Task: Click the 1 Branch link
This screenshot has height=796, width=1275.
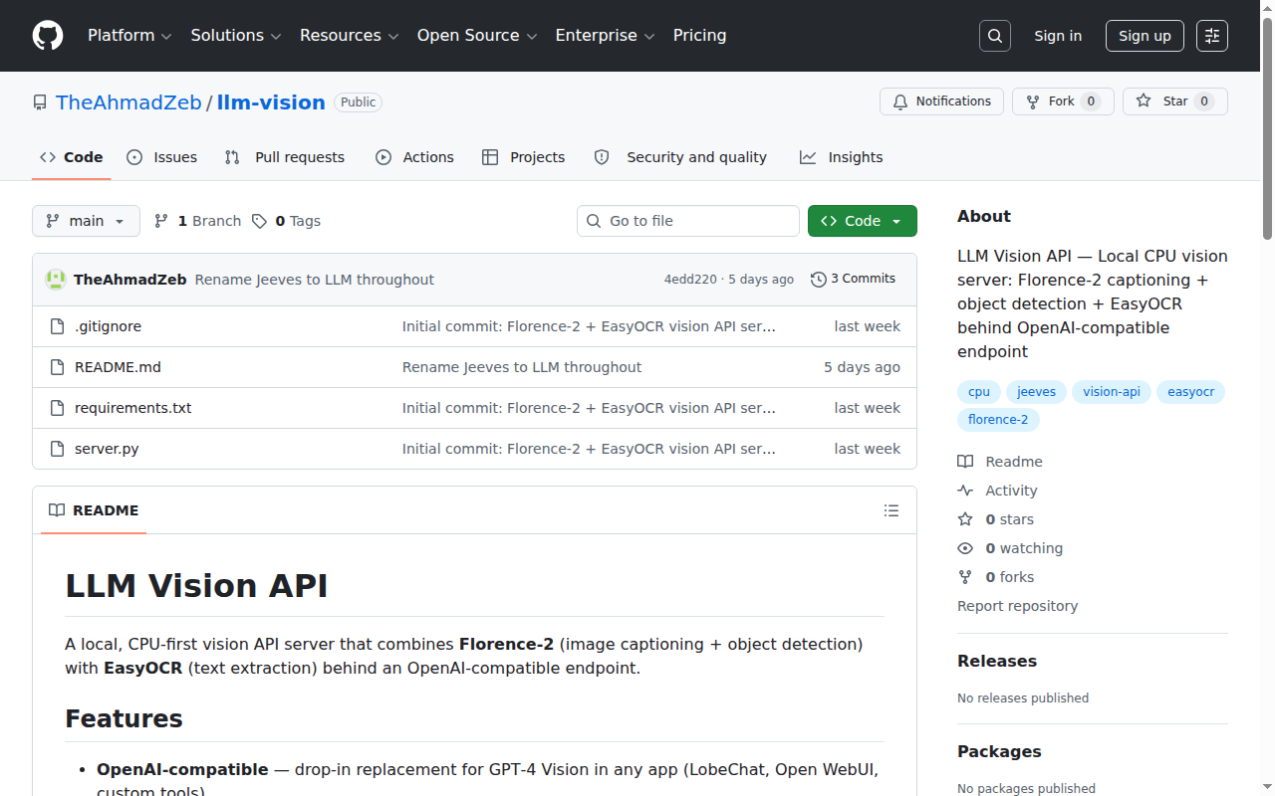Action: 198,221
